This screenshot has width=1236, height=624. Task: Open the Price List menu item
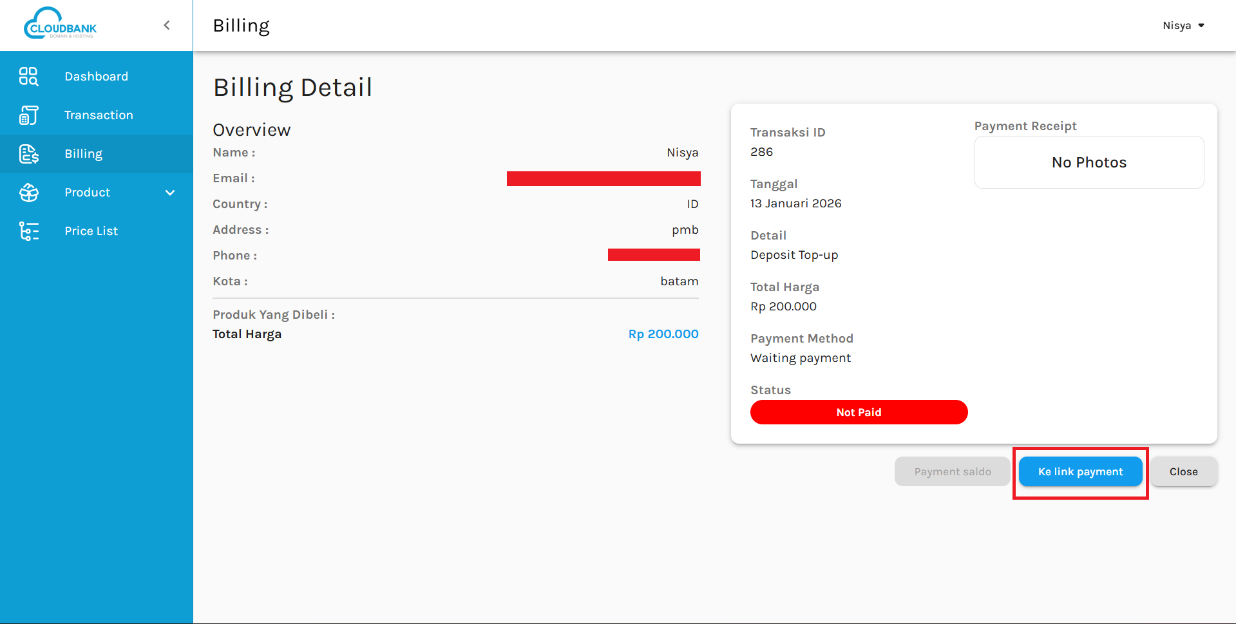coord(91,231)
